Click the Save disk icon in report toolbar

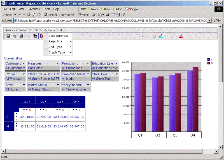pos(8,36)
